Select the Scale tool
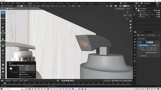The height and width of the screenshot is (90, 161). pos(3,27)
